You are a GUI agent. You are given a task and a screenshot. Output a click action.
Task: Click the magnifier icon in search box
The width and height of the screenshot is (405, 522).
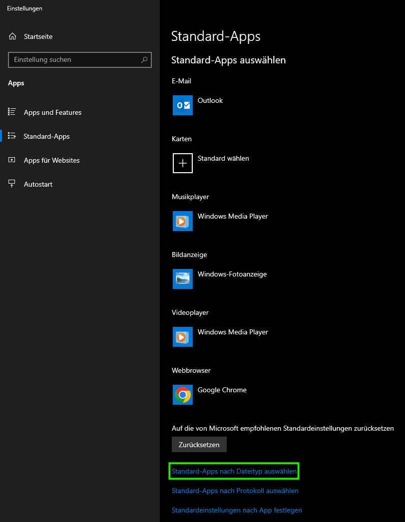[x=144, y=60]
